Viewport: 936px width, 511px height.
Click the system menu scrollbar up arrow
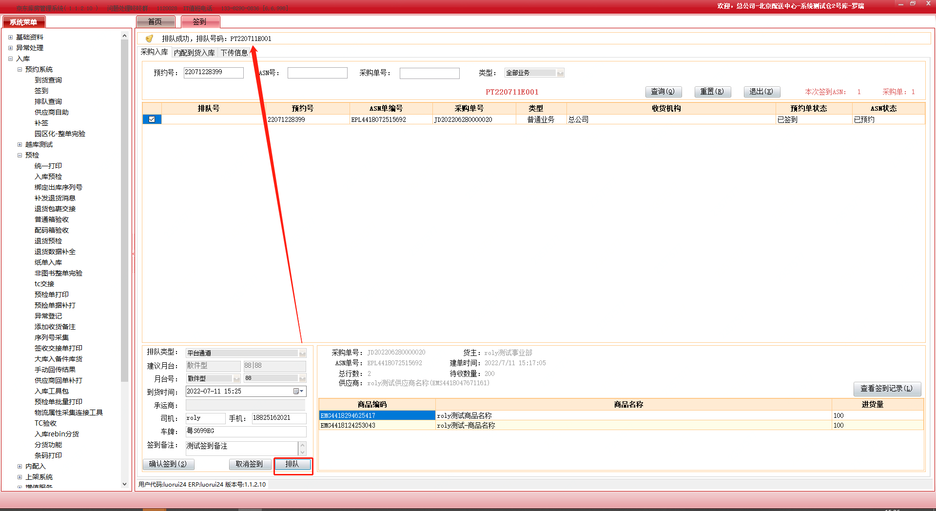[x=124, y=36]
